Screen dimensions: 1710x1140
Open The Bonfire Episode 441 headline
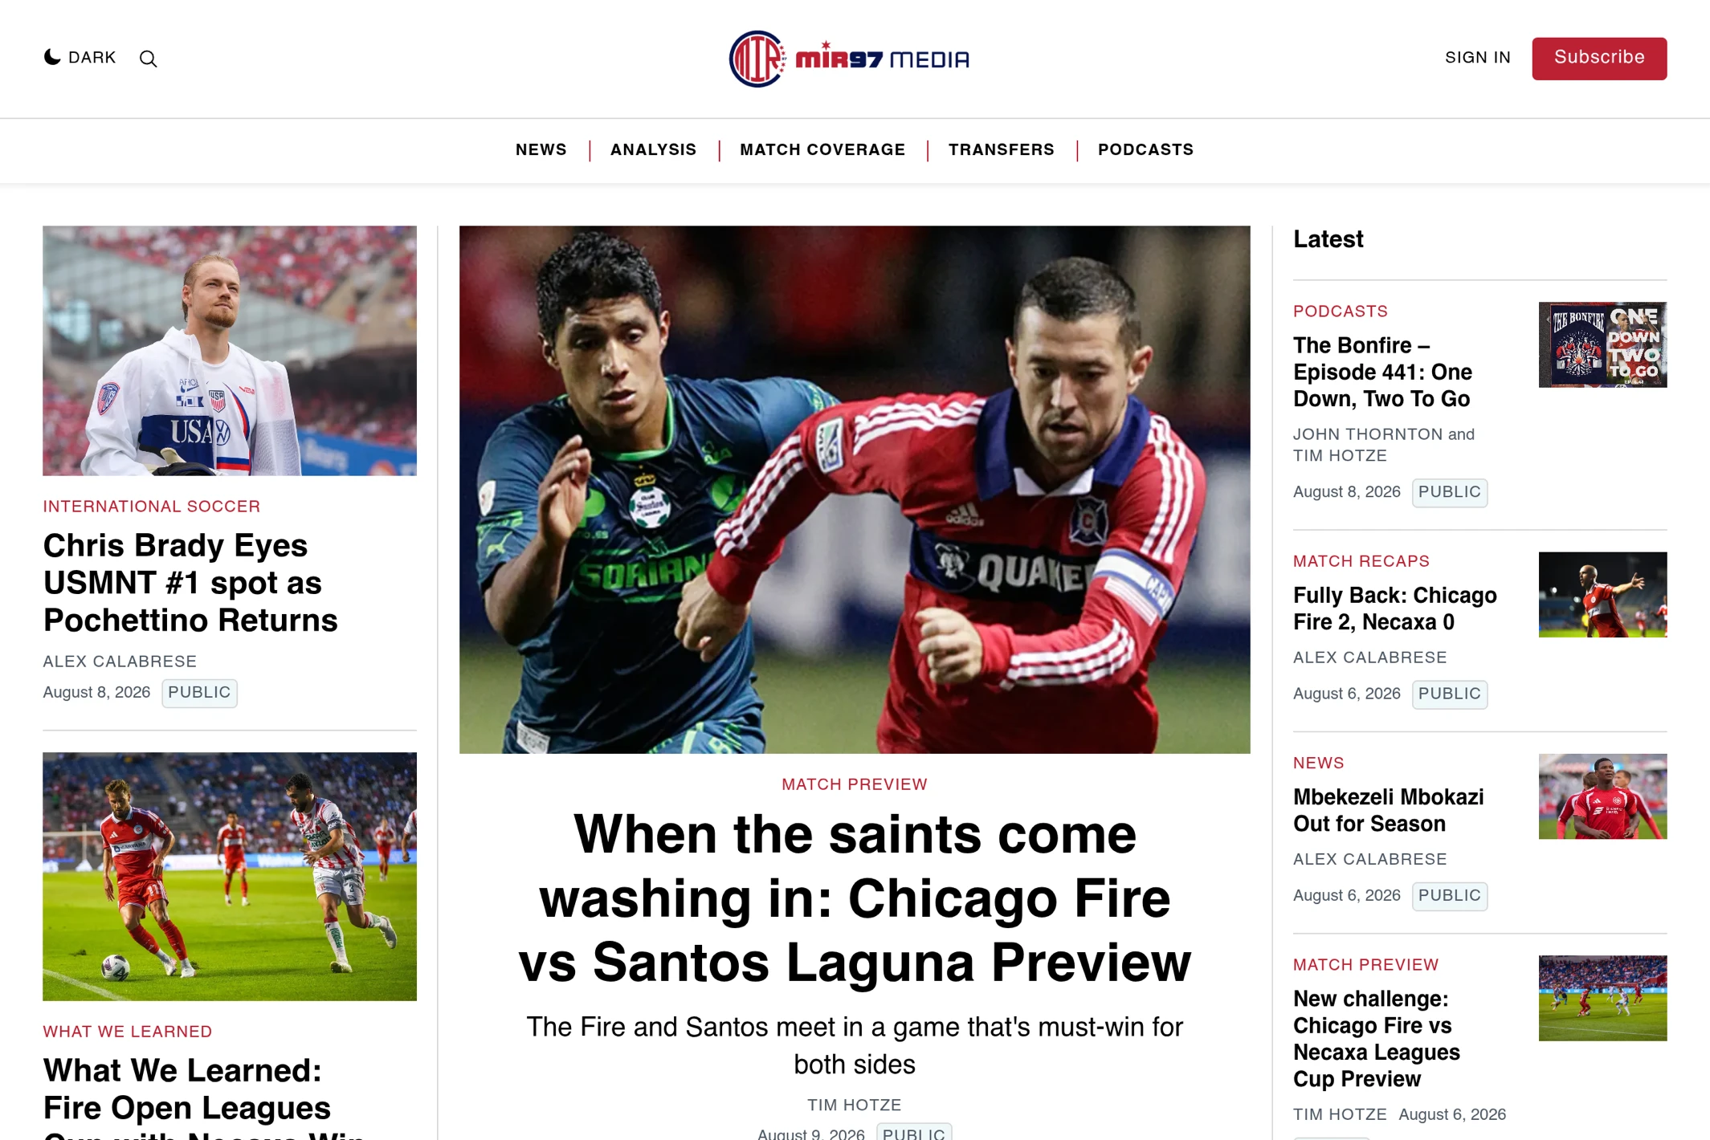coord(1381,372)
